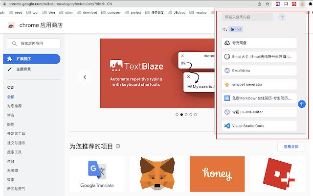Select category 购物
The width and height of the screenshot is (313, 196).
[11, 124]
